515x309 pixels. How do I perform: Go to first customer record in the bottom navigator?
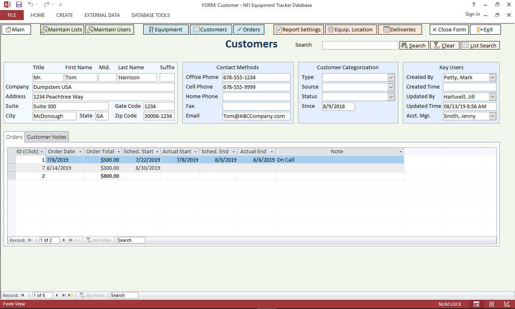point(23,295)
